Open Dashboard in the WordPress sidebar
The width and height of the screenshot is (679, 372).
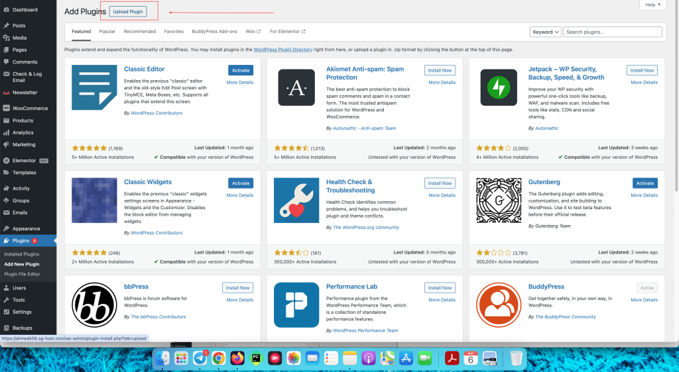25,9
